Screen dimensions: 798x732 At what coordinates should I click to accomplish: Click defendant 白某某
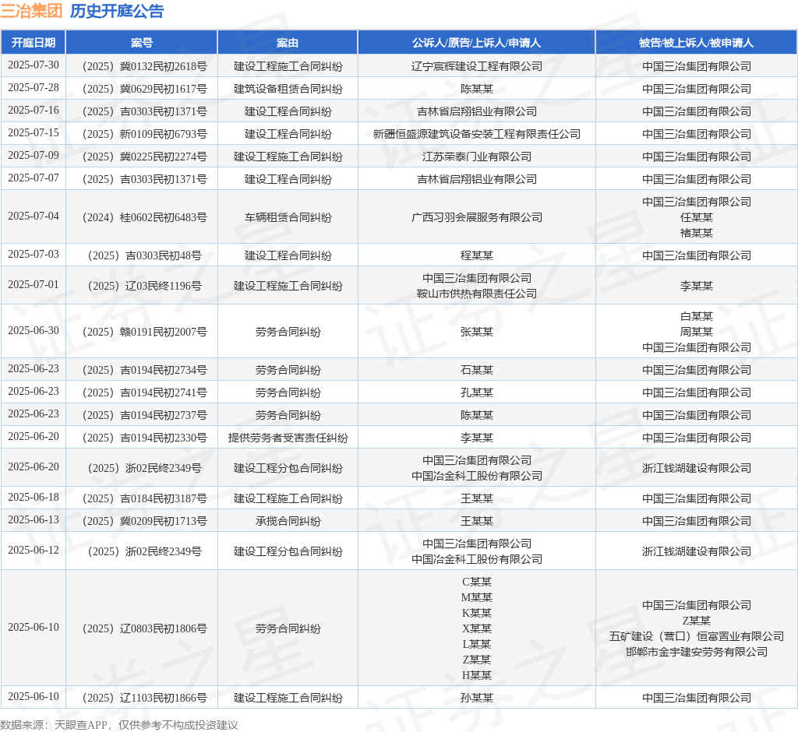[697, 316]
